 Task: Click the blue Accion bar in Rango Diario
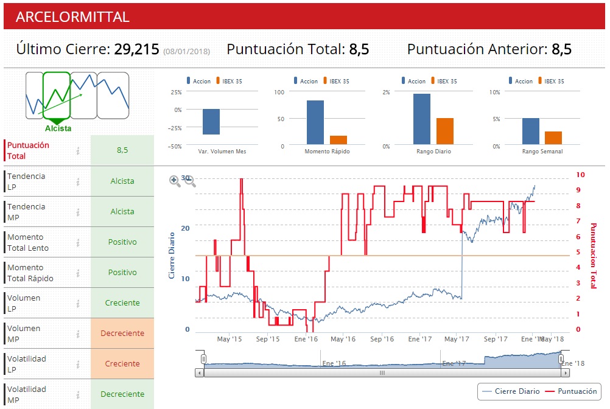click(x=422, y=119)
